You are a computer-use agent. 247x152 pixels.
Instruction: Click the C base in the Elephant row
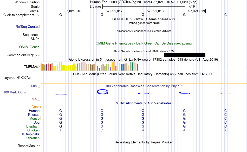click(x=226, y=126)
